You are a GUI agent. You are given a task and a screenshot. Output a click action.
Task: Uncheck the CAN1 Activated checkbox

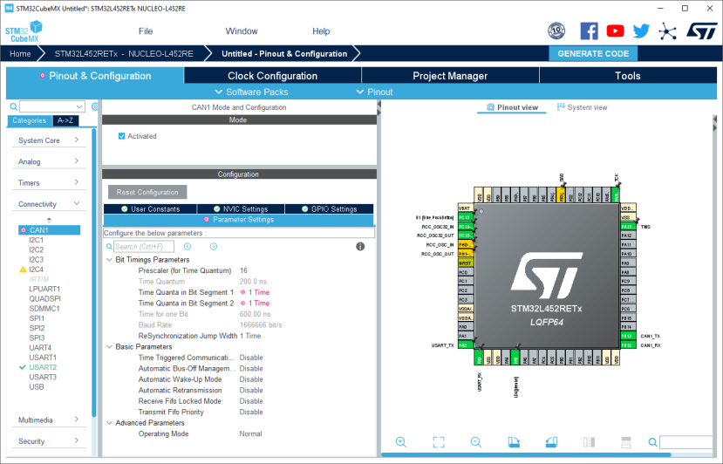(x=122, y=136)
